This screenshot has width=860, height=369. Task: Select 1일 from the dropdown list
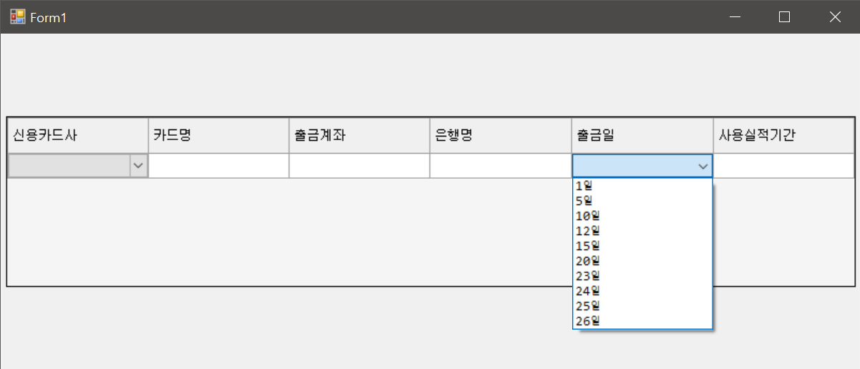[642, 186]
